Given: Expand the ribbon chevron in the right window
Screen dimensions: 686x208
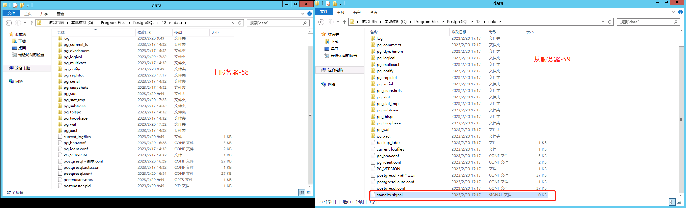Looking at the screenshot, I should pos(673,12).
